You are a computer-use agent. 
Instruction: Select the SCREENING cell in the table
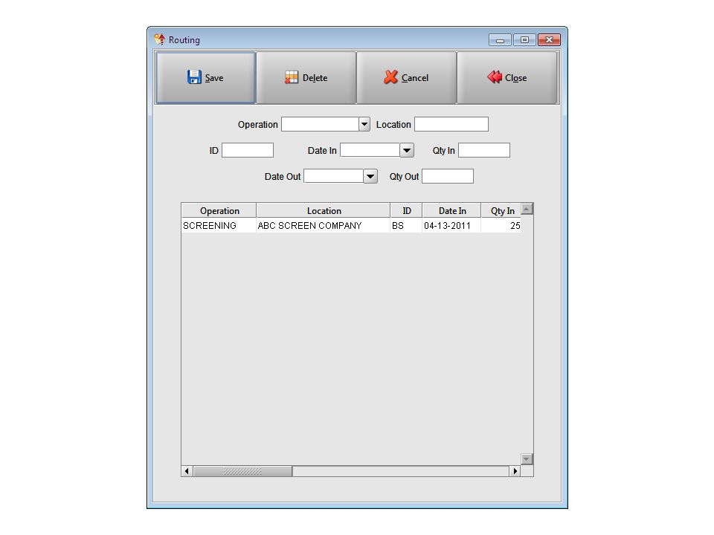[x=219, y=226]
